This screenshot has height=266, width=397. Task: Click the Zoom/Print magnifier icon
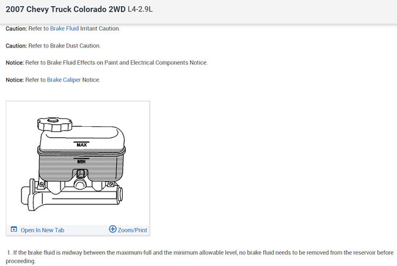[112, 229]
